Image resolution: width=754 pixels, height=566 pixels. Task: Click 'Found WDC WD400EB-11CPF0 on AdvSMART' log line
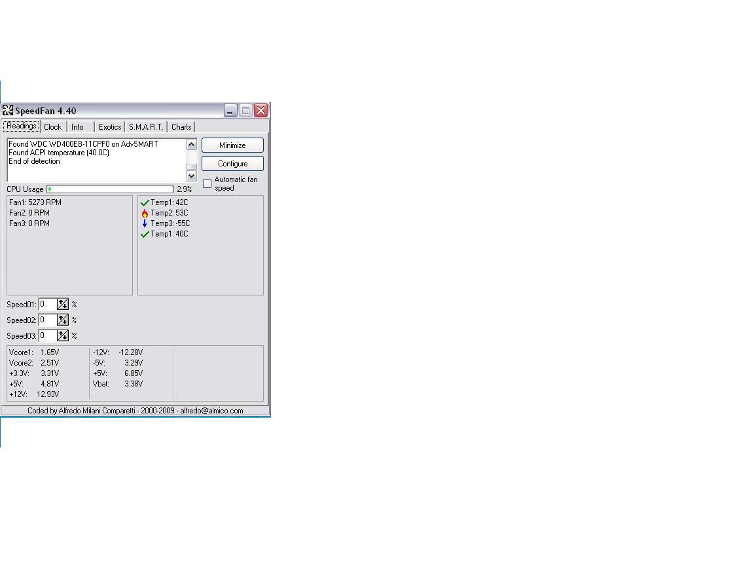pyautogui.click(x=83, y=144)
